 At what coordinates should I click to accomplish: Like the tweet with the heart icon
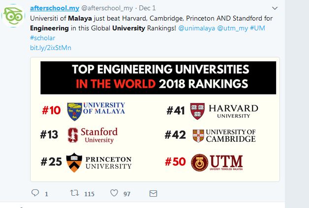click(114, 193)
